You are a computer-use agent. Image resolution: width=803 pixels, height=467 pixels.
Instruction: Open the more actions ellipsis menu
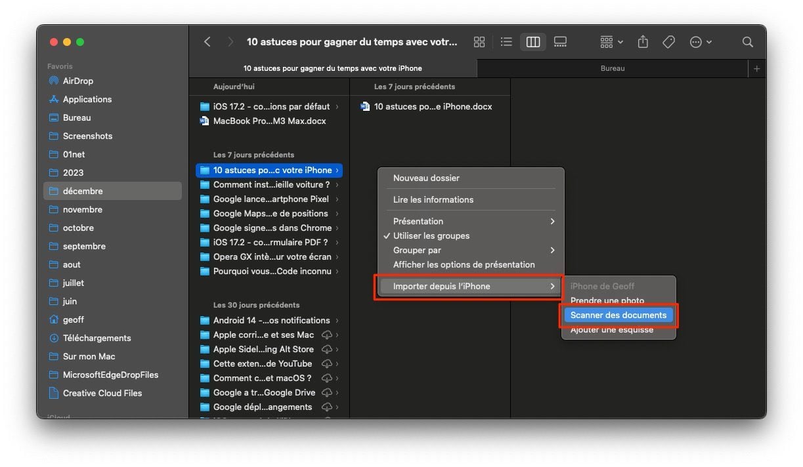701,42
